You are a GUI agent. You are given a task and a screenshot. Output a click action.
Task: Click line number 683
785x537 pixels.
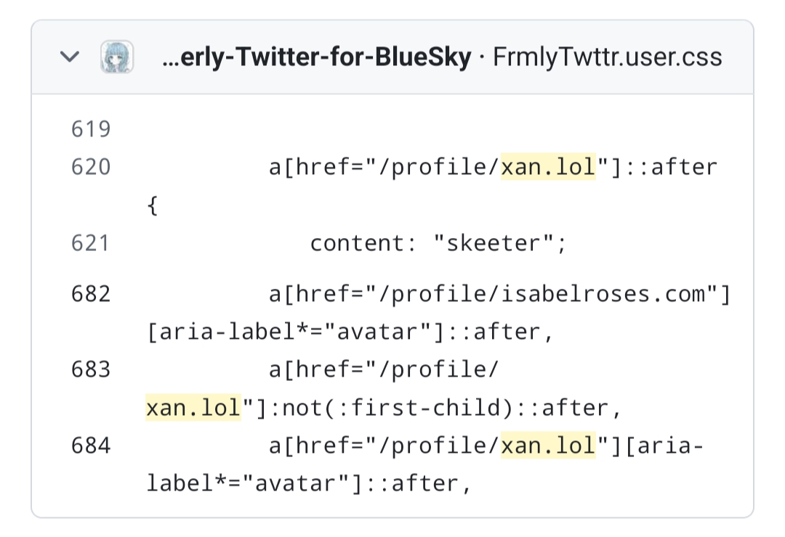[x=91, y=369]
